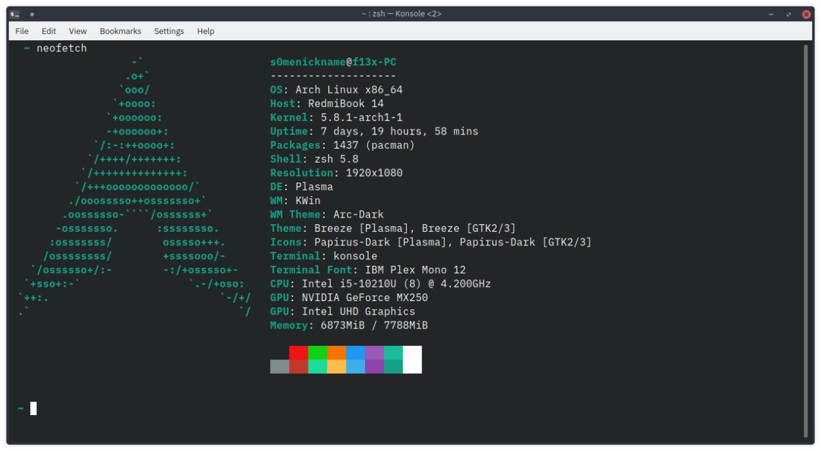
Task: Click the 'GPU: NVIDIA GeForce MX250' line
Action: [x=349, y=298]
